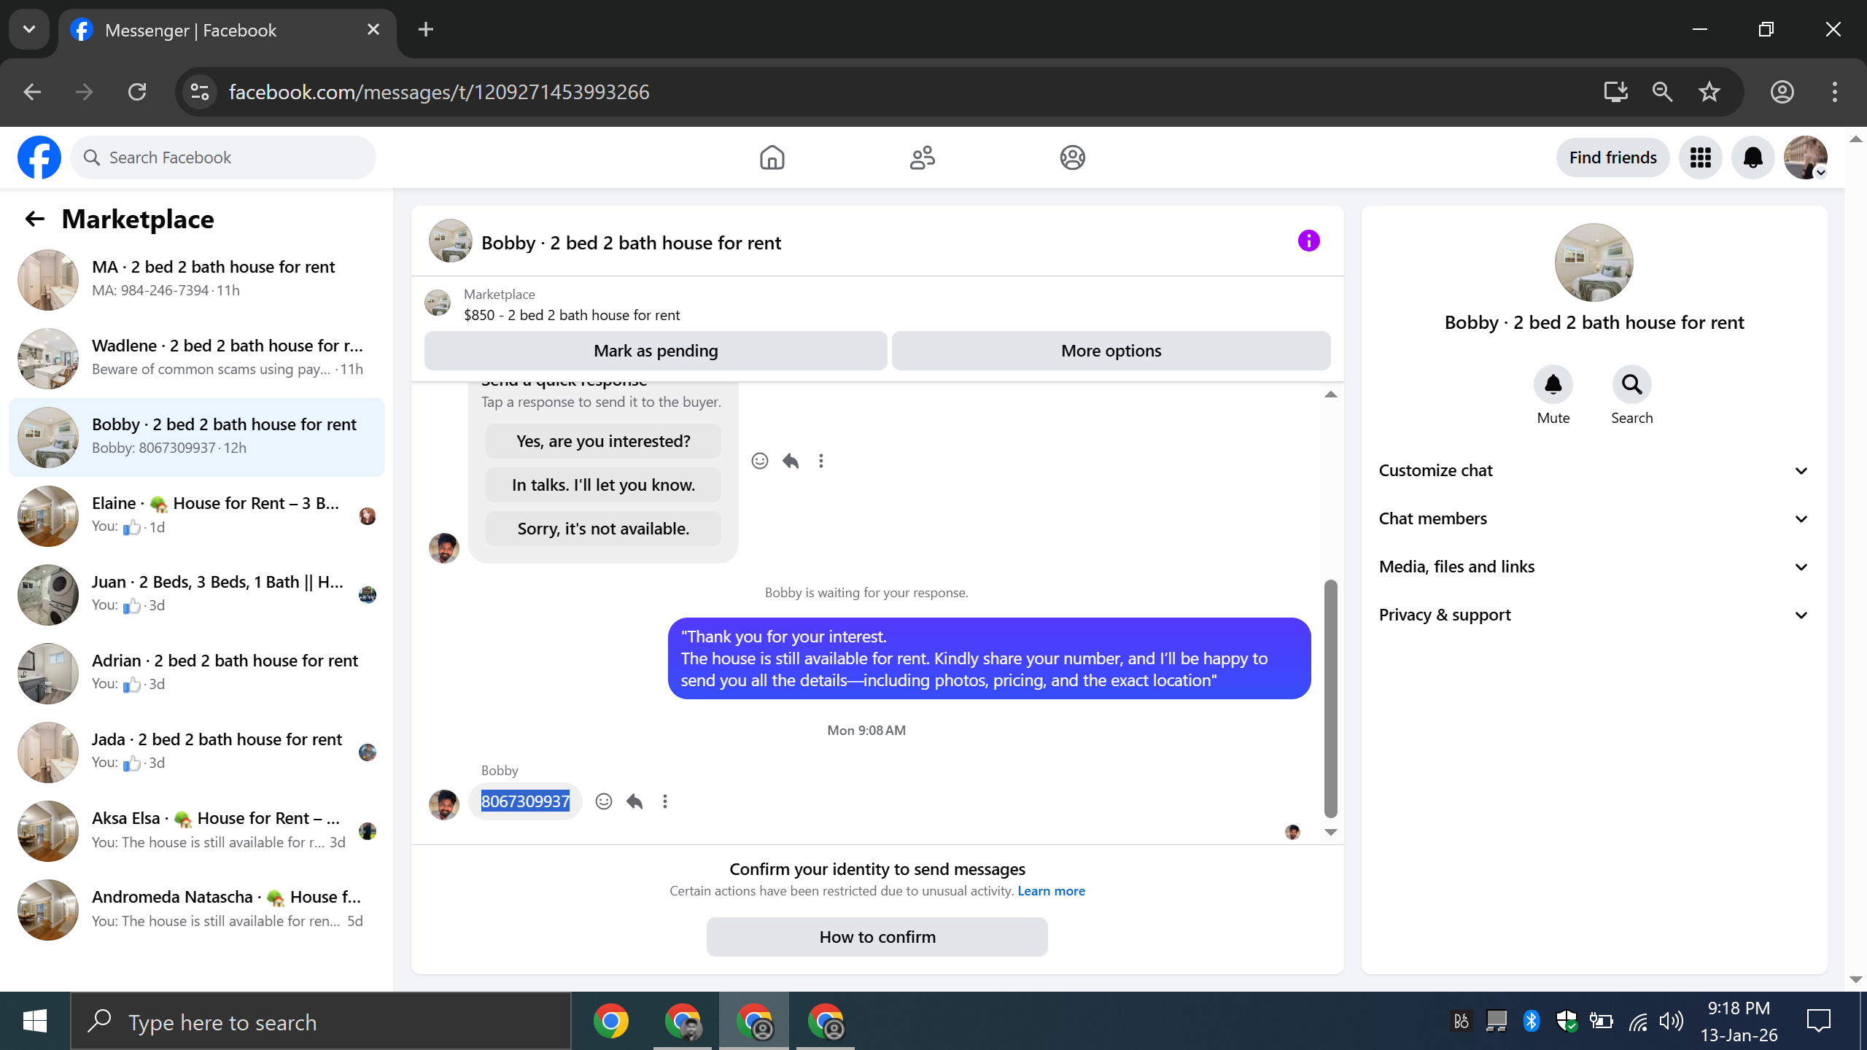Search in conversation using magnifier icon
The image size is (1867, 1050).
pos(1631,384)
